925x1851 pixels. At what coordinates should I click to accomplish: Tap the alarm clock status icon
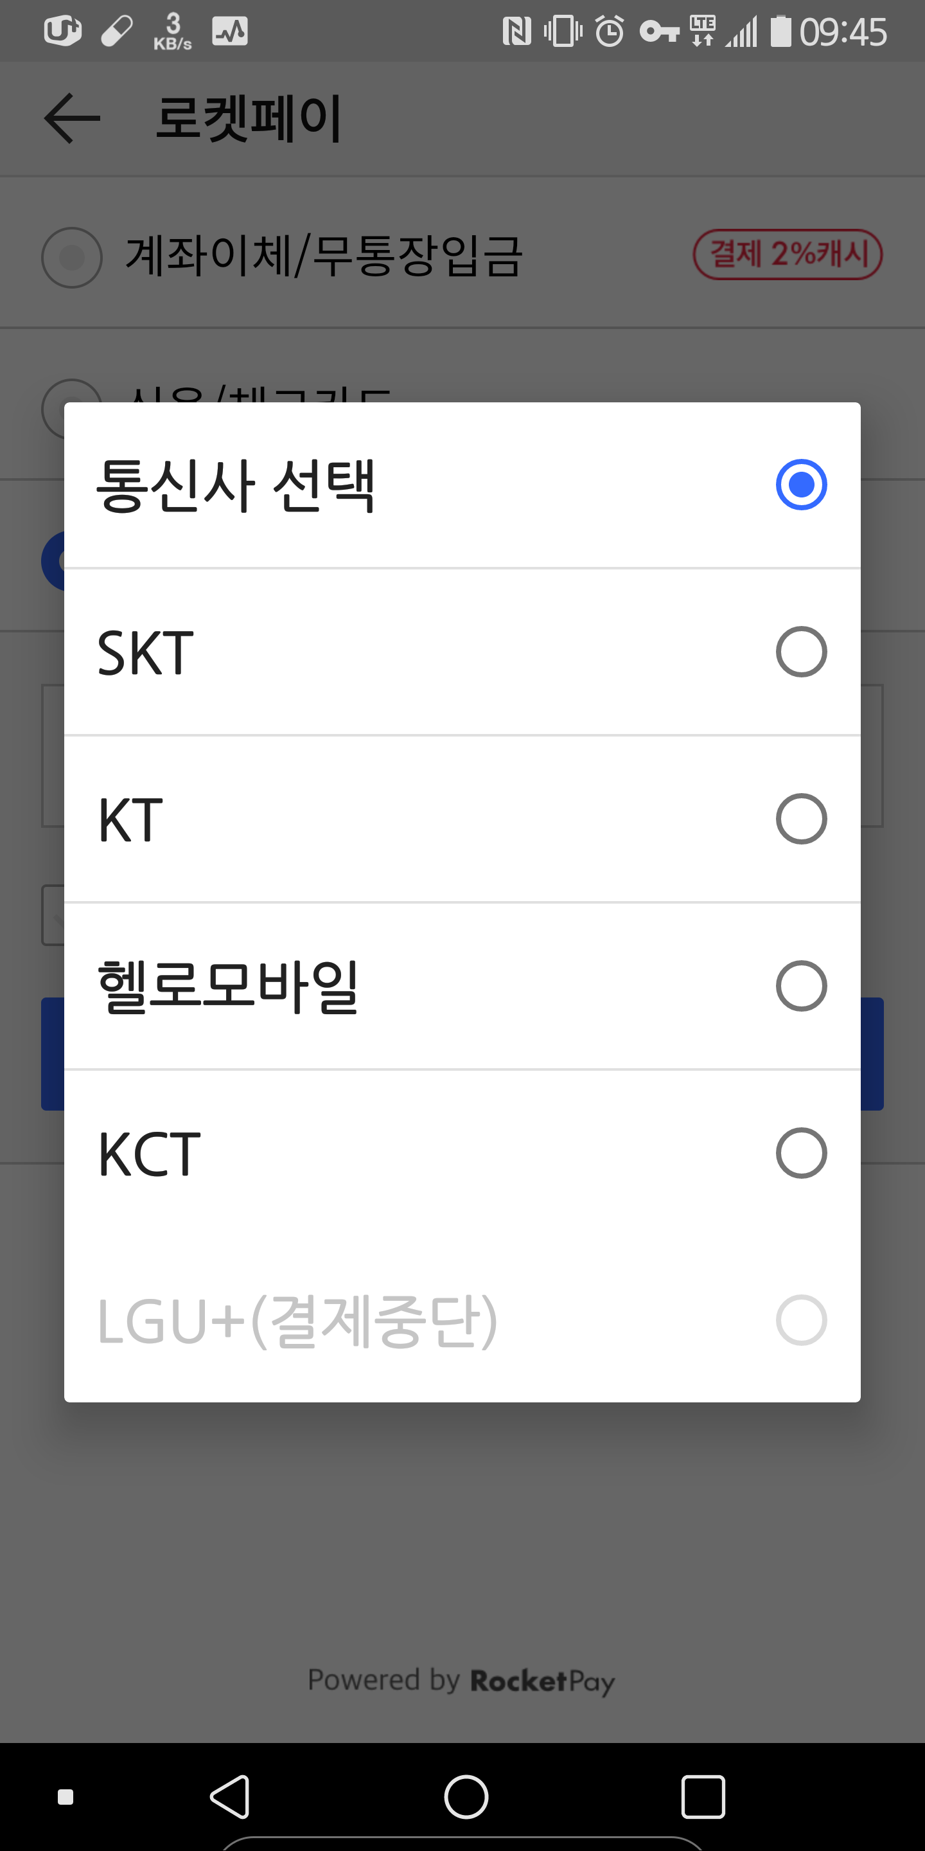pyautogui.click(x=610, y=31)
